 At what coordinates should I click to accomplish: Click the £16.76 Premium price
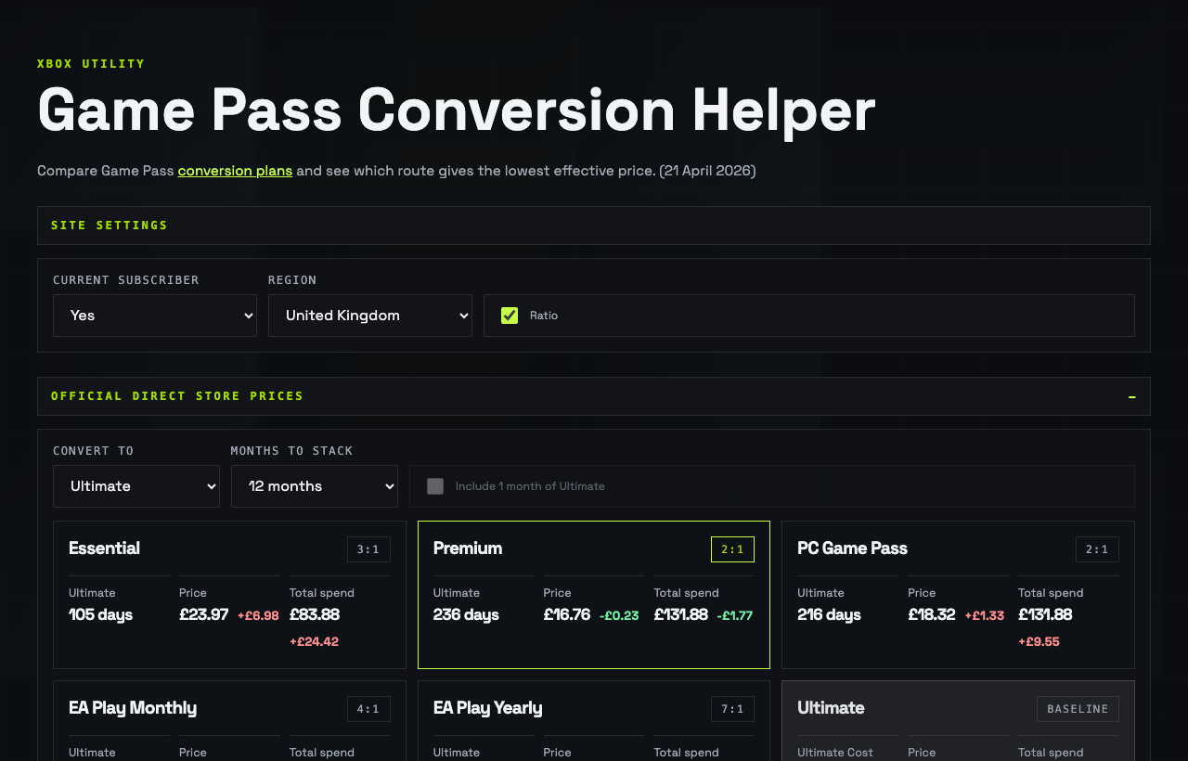[x=567, y=614]
